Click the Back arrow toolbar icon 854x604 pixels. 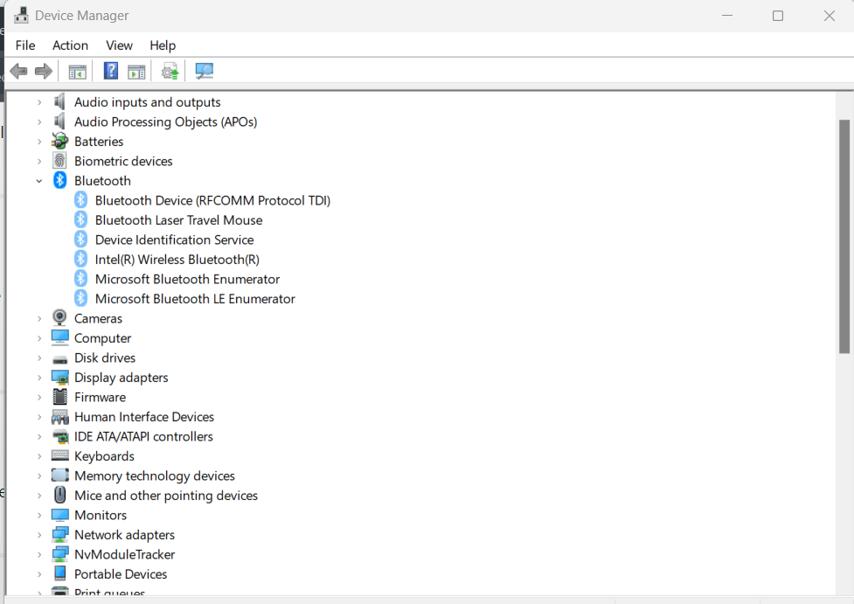[18, 72]
